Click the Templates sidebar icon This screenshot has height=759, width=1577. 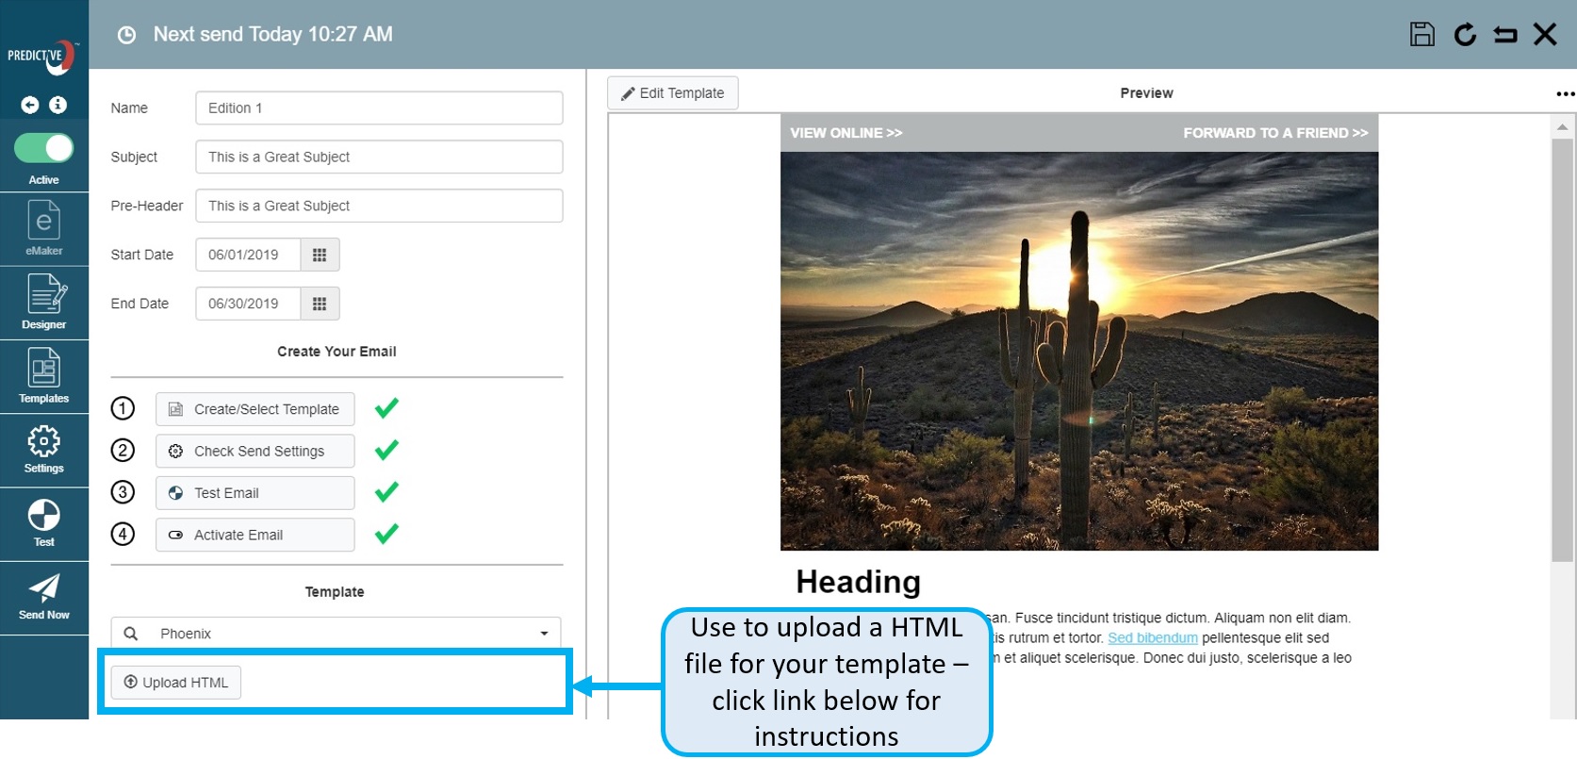point(43,375)
